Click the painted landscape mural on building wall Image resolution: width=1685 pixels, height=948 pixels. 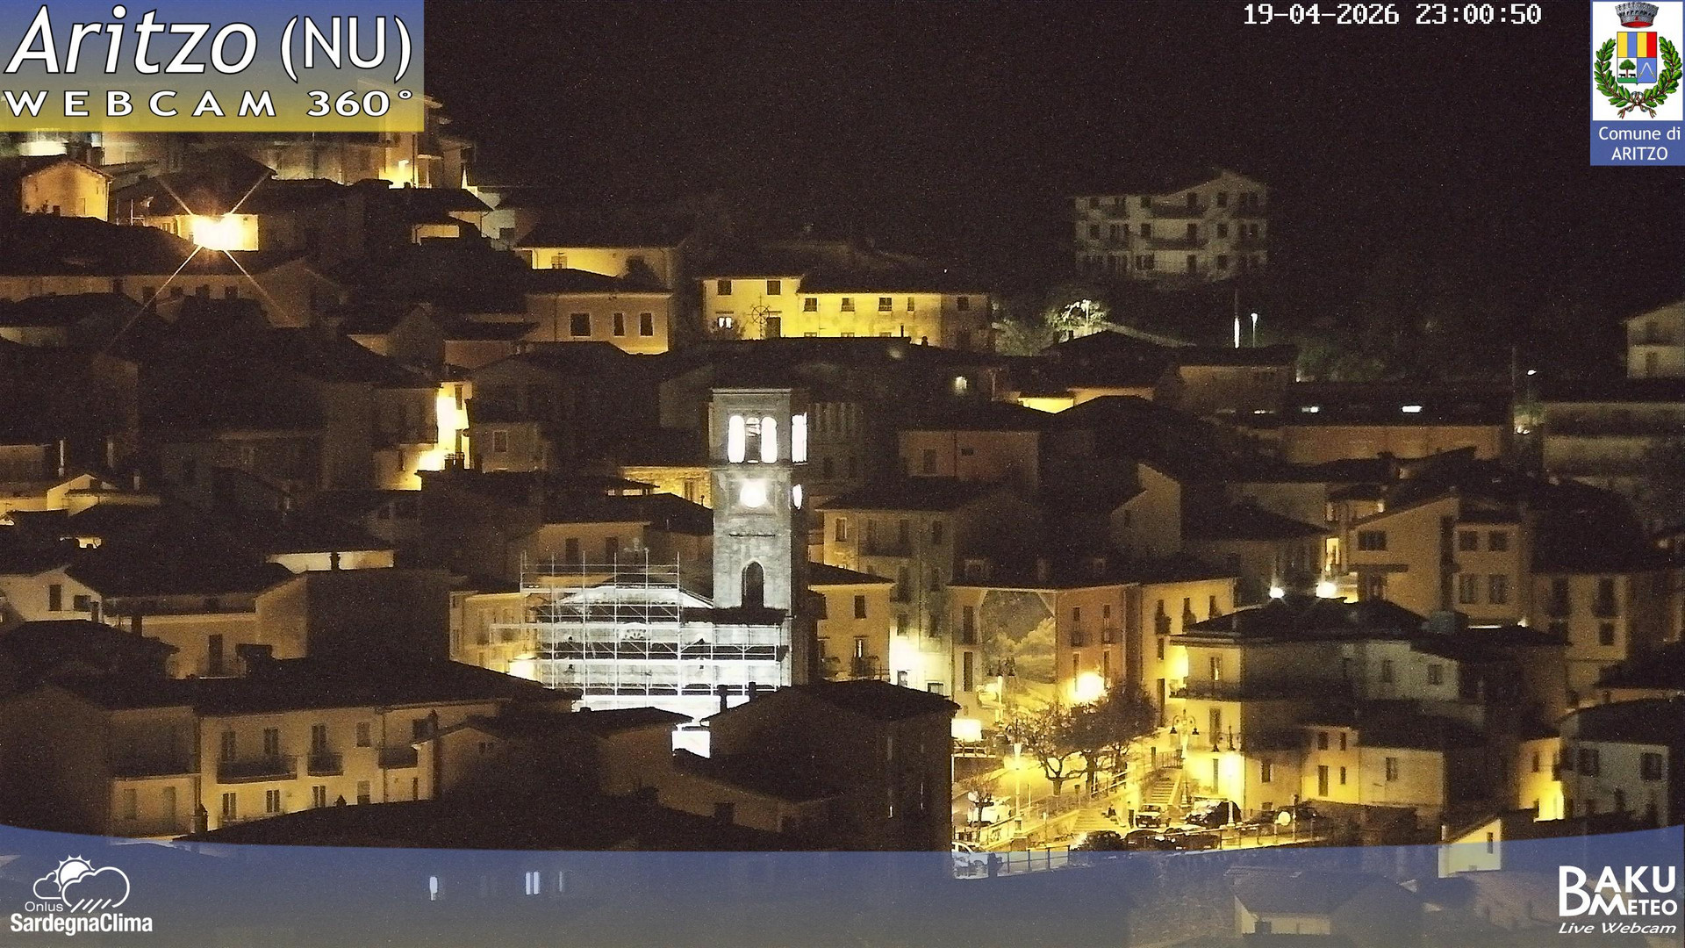(1017, 636)
